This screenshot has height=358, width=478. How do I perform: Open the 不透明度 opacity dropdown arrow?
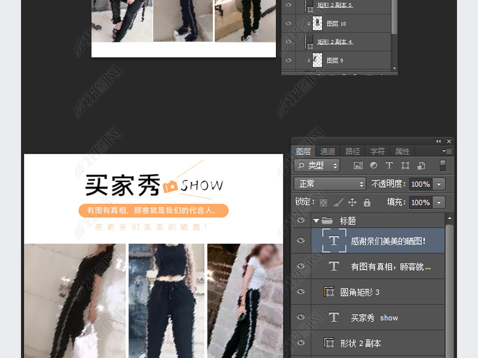(x=439, y=184)
